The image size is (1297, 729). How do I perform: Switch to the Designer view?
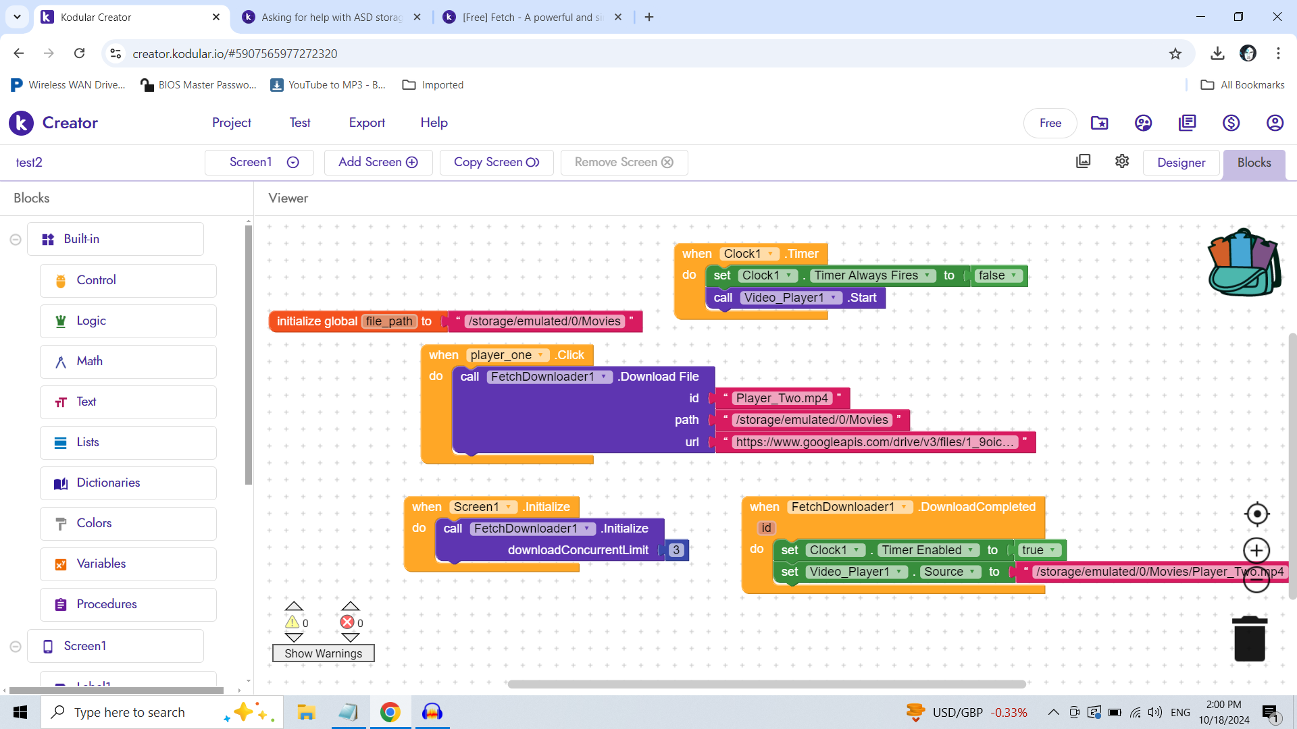pyautogui.click(x=1181, y=163)
